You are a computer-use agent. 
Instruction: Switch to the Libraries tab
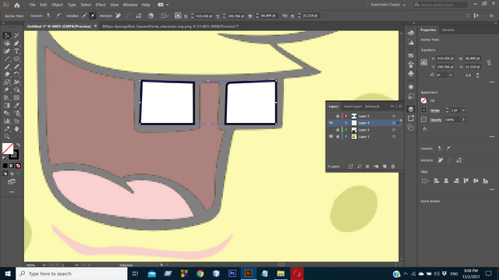448,30
